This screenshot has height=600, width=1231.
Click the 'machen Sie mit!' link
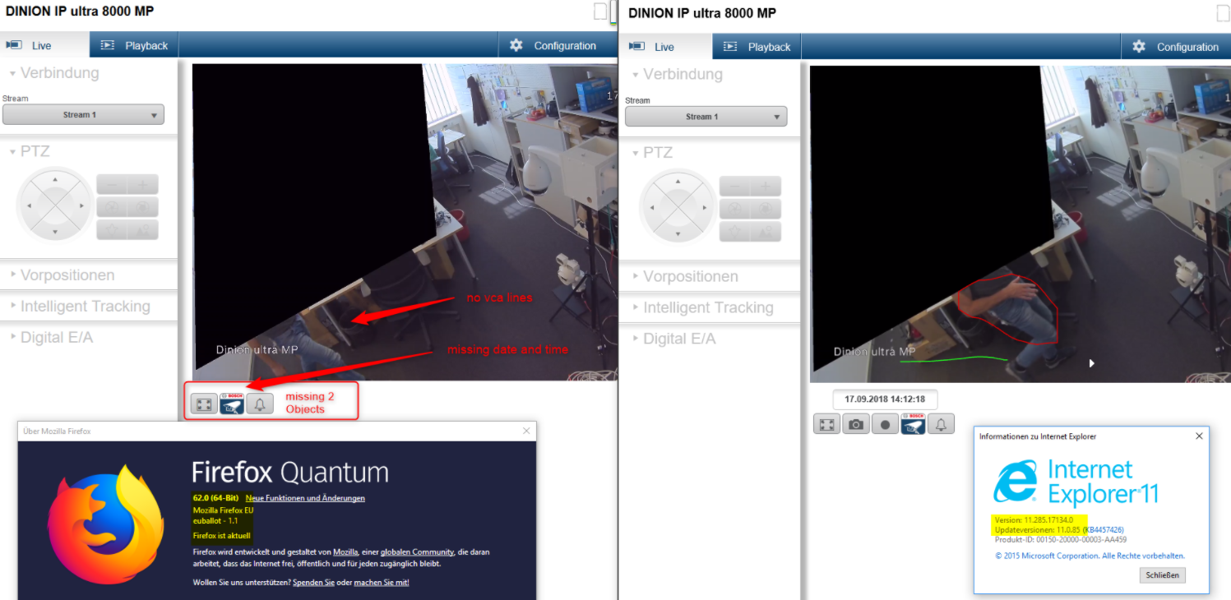click(382, 583)
